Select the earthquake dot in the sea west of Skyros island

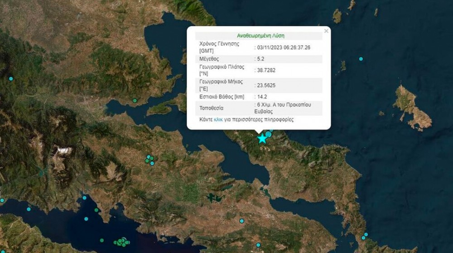point(361,59)
